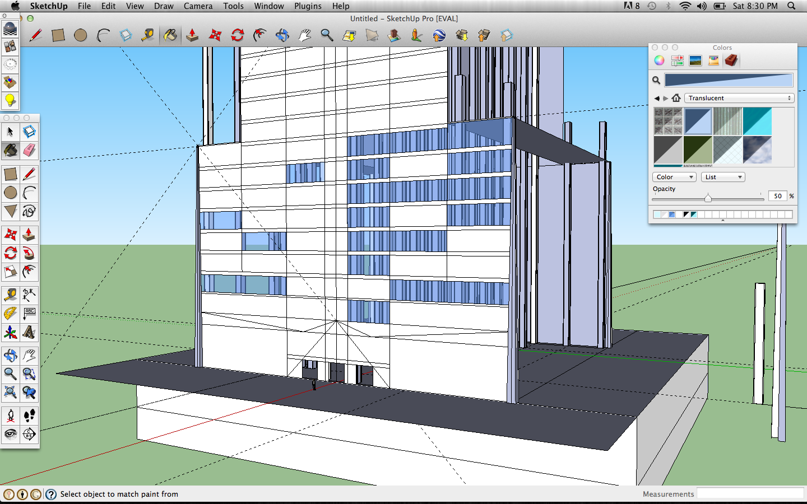The image size is (807, 504).
Task: Click the Opacity slider handle
Action: 708,198
